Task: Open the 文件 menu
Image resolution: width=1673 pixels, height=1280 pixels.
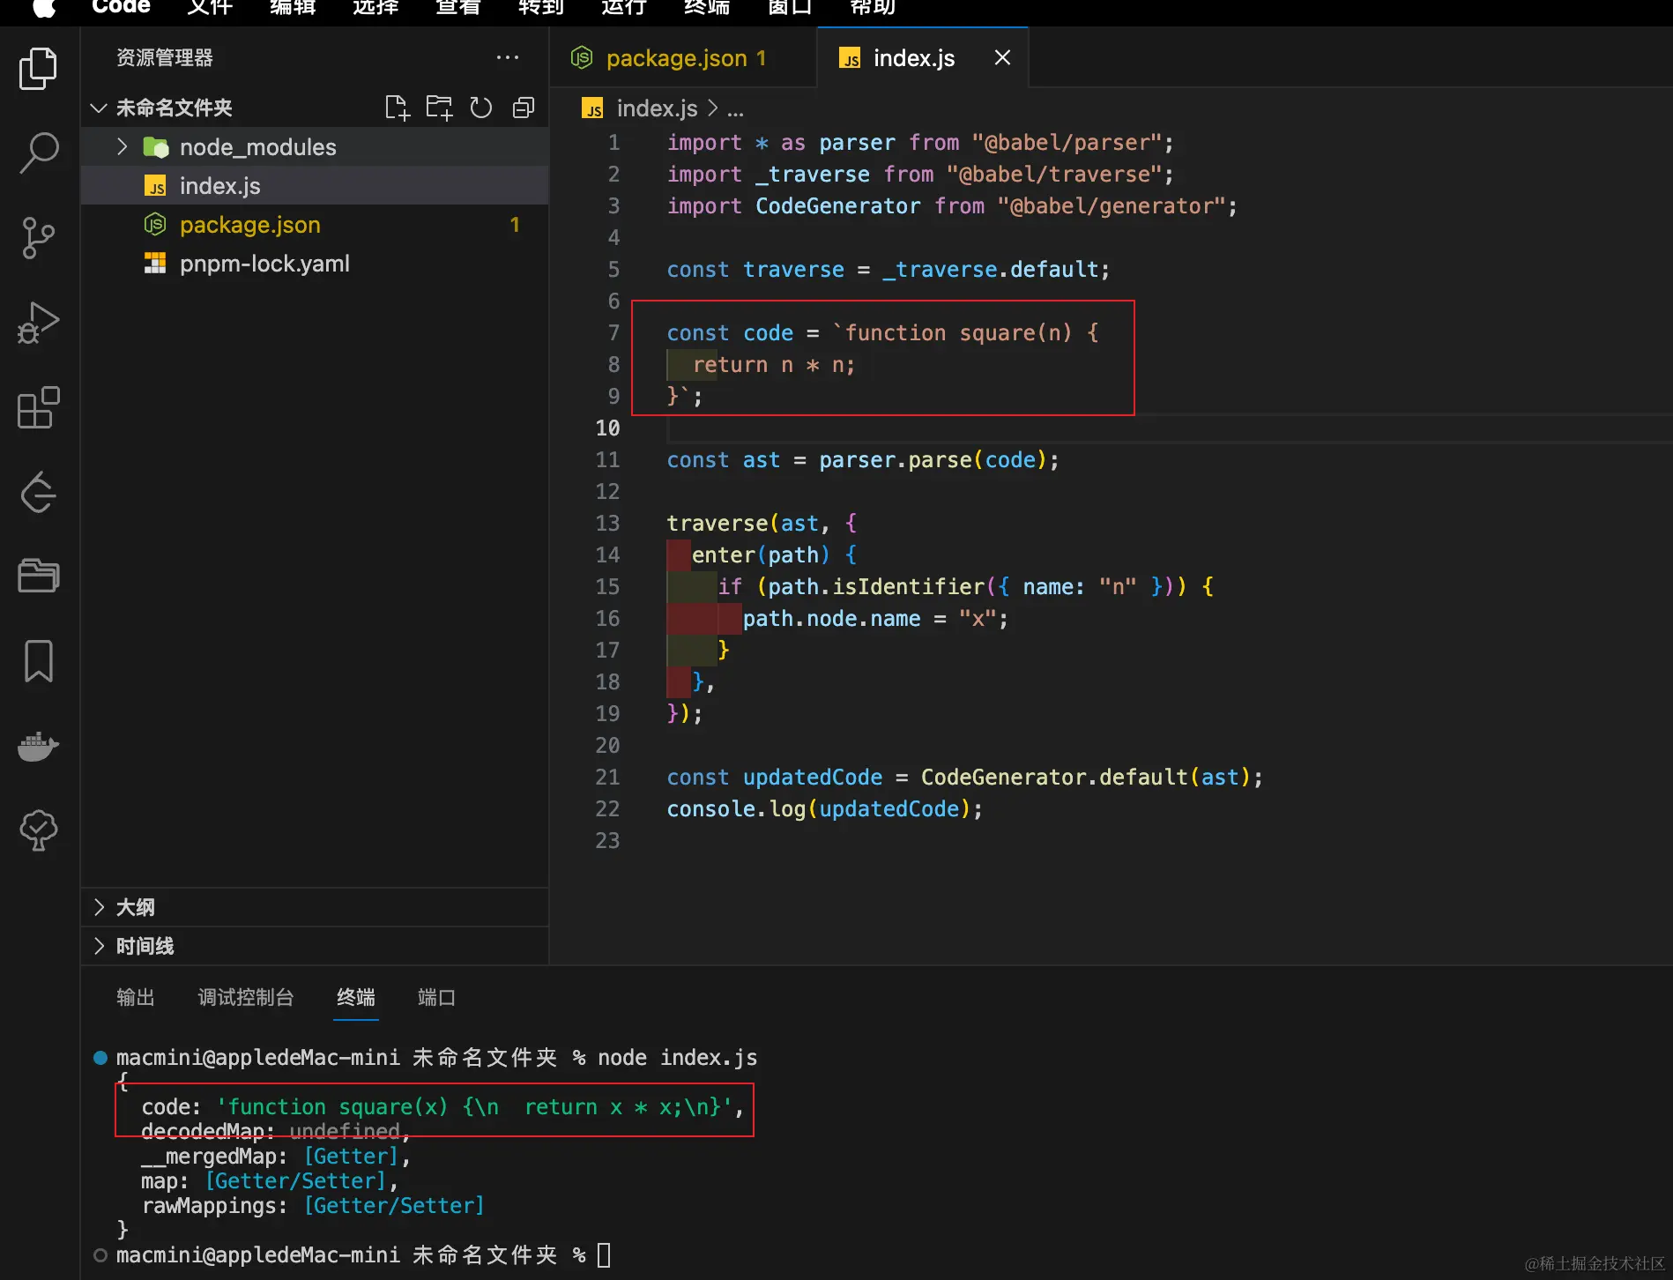Action: tap(210, 7)
